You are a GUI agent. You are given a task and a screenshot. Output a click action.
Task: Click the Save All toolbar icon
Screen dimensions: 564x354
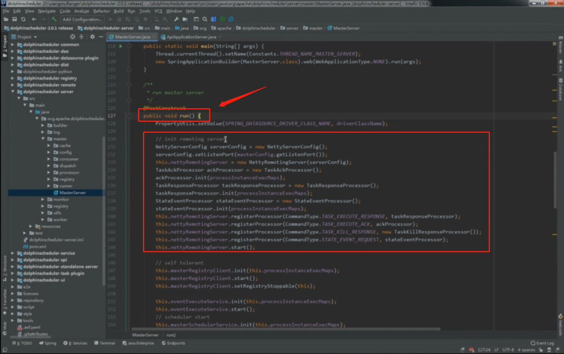tap(15, 19)
